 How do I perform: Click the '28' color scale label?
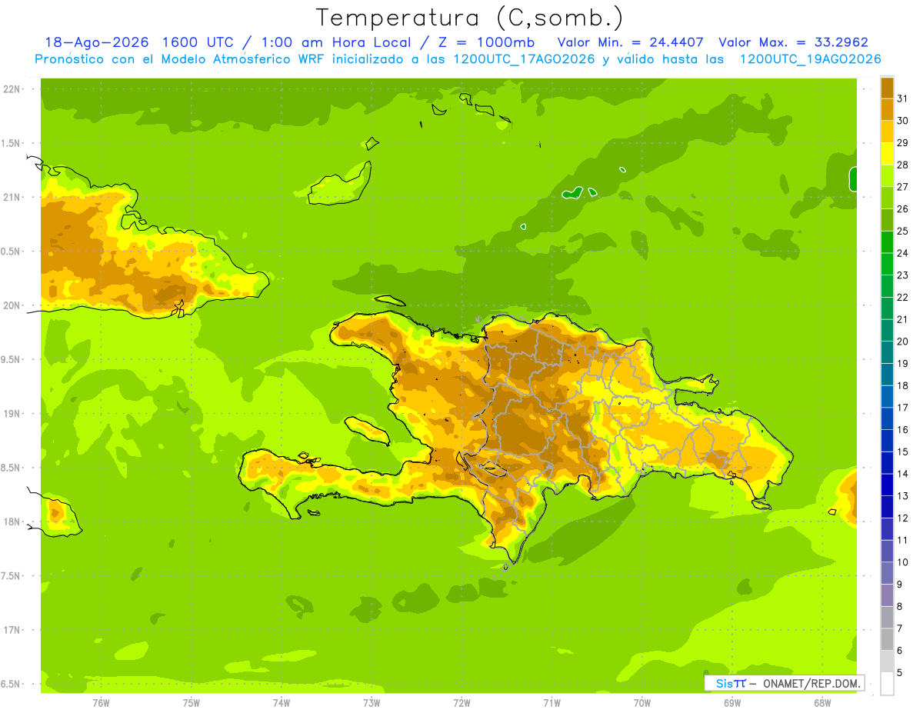(x=903, y=165)
